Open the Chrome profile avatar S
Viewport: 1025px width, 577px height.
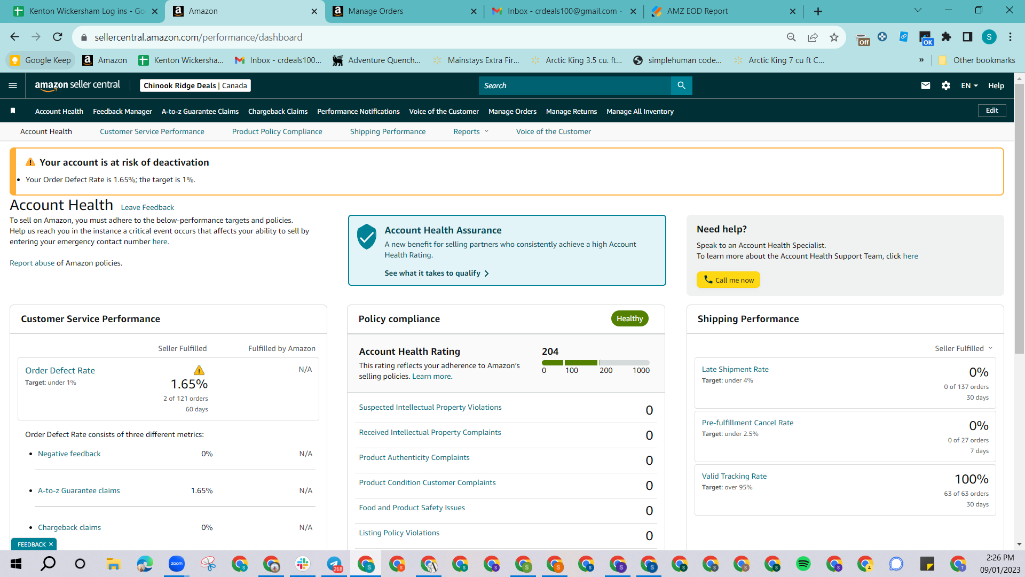point(989,37)
